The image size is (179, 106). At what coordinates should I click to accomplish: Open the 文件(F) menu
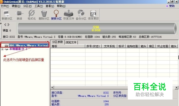coord(5,6)
